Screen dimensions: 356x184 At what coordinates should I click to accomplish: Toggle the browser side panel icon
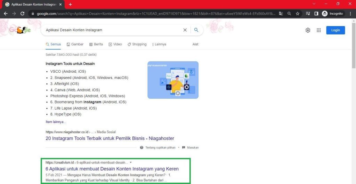click(x=316, y=14)
